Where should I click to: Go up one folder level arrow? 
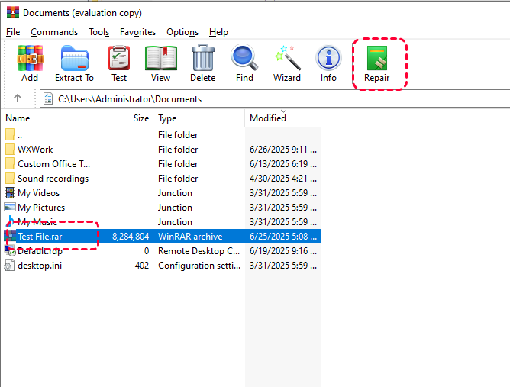point(18,98)
